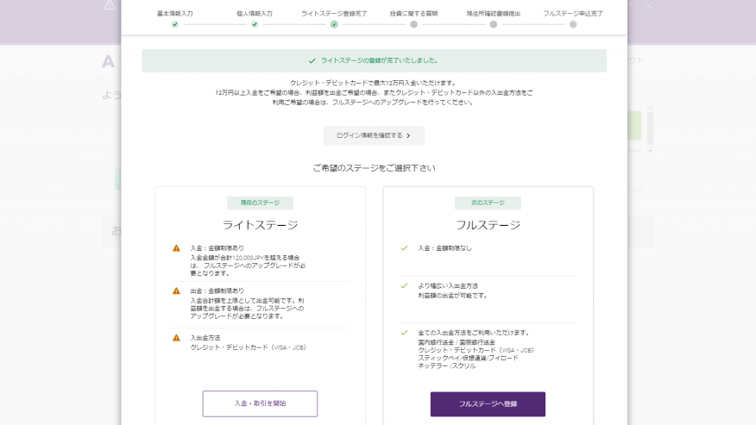Image resolution: width=756 pixels, height=425 pixels.
Task: Click the 現在のステージ badge
Action: point(260,203)
